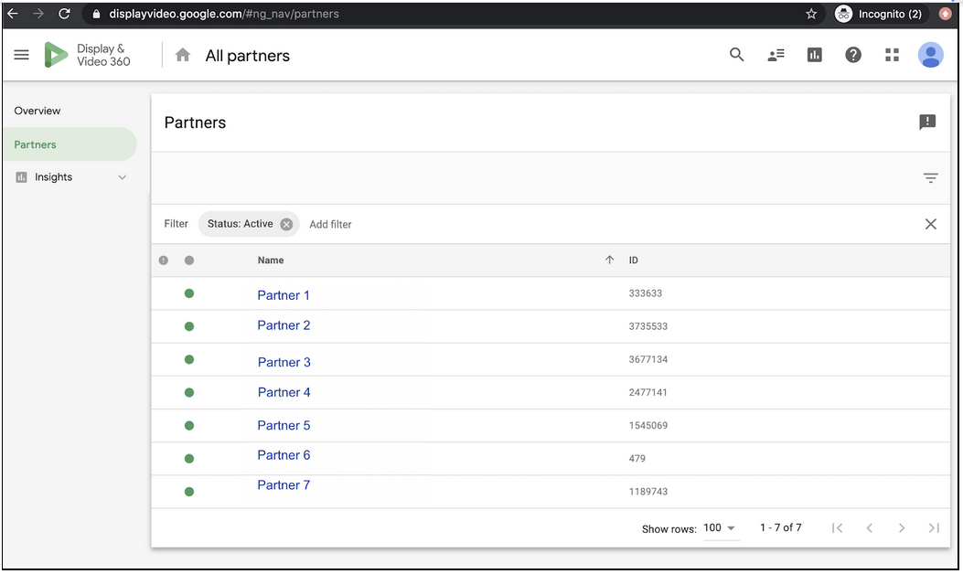Open the search magnifier icon
963x574 pixels.
coord(736,55)
